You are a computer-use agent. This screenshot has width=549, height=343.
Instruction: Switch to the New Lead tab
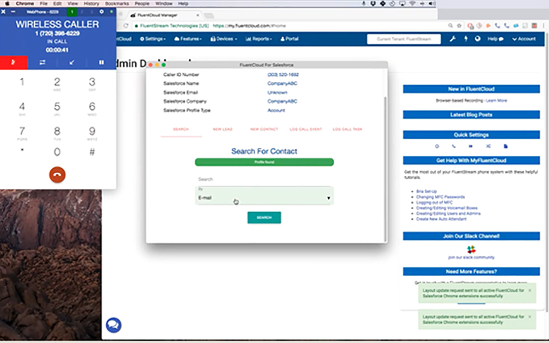[x=223, y=129]
